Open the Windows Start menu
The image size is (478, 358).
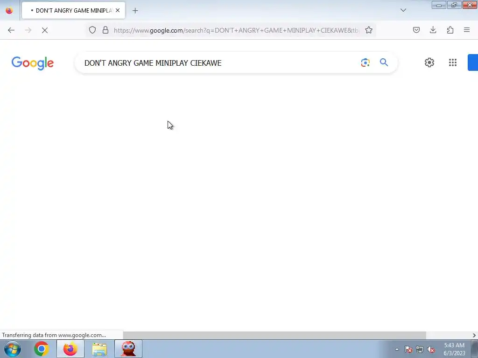13,349
